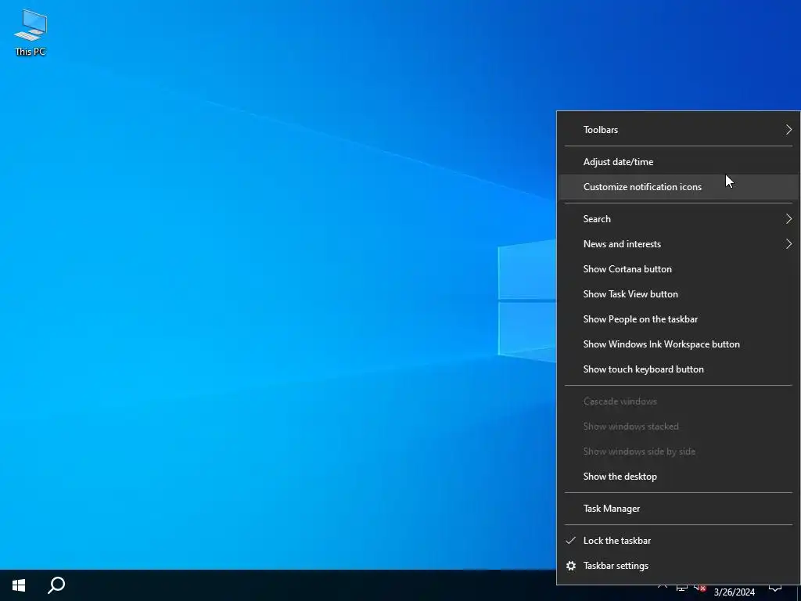
Task: Turn on Show People on the taskbar
Action: (678, 319)
